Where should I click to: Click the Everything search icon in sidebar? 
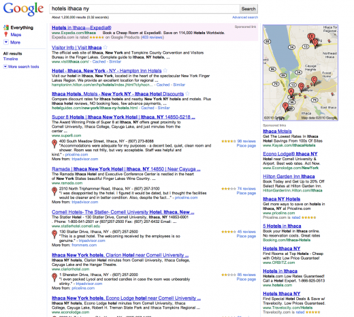[x=6, y=27]
